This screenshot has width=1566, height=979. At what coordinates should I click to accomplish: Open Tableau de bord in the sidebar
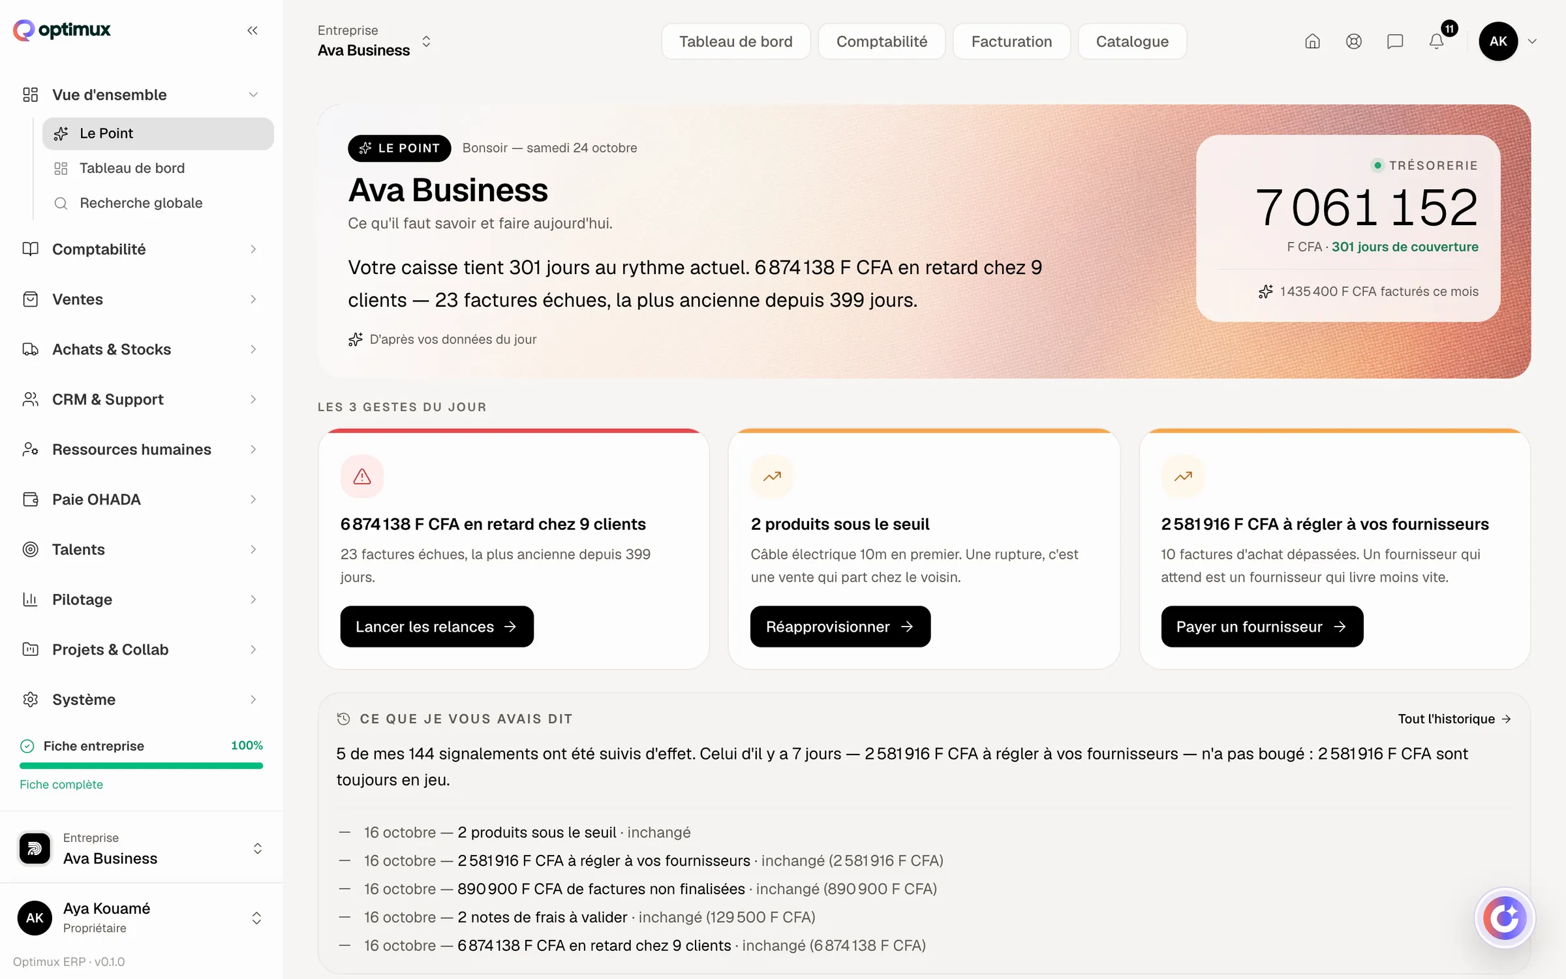[x=158, y=168]
